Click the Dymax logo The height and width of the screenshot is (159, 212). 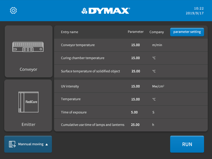pos(106,11)
